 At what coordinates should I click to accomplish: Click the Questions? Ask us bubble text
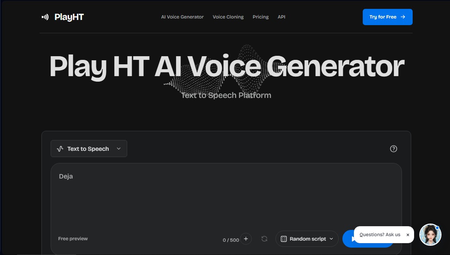click(x=380, y=235)
